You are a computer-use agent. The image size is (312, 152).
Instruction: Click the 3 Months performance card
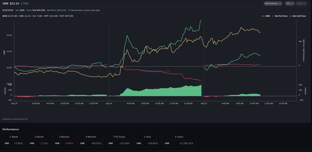point(64,140)
